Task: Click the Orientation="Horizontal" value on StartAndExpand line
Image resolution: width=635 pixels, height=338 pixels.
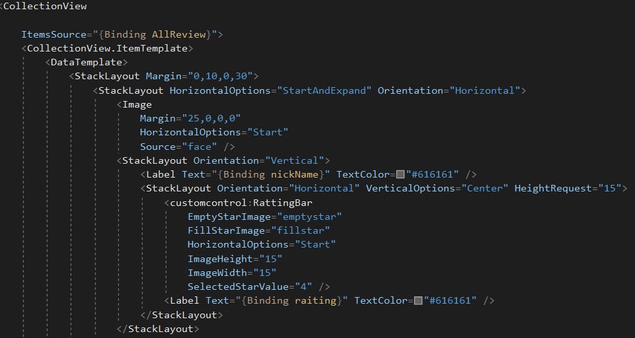Action: click(x=484, y=90)
